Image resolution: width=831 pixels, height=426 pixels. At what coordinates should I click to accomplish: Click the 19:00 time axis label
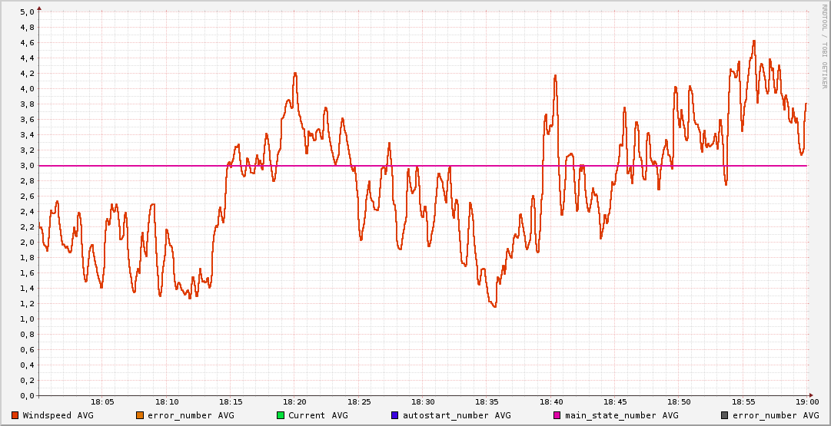click(806, 402)
